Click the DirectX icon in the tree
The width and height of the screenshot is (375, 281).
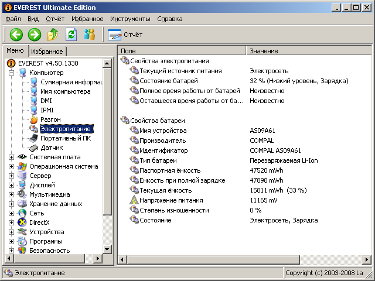tap(22, 222)
